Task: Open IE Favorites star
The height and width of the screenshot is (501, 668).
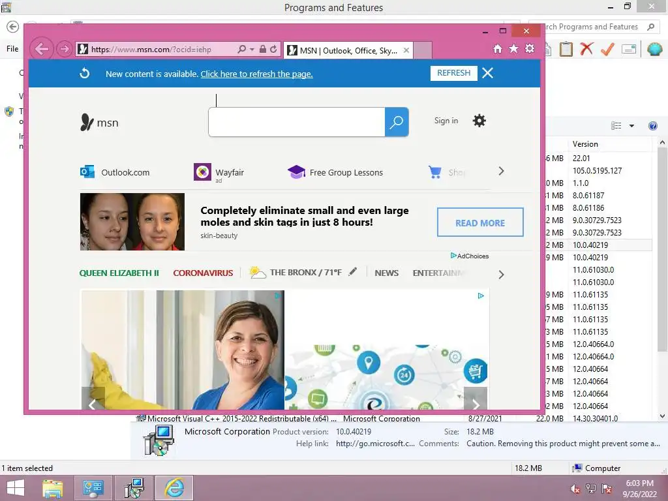Action: tap(514, 49)
